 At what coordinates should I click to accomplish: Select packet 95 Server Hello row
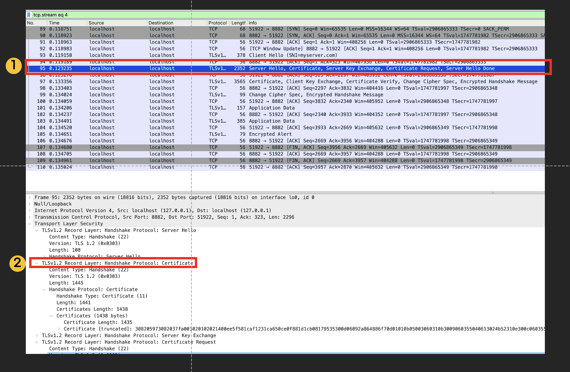pyautogui.click(x=285, y=68)
